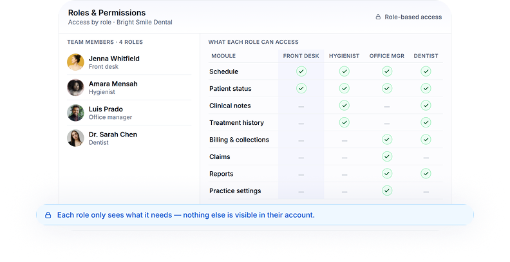Toggle Patient status access for Office Mgr
The image size is (510, 262).
tap(387, 88)
